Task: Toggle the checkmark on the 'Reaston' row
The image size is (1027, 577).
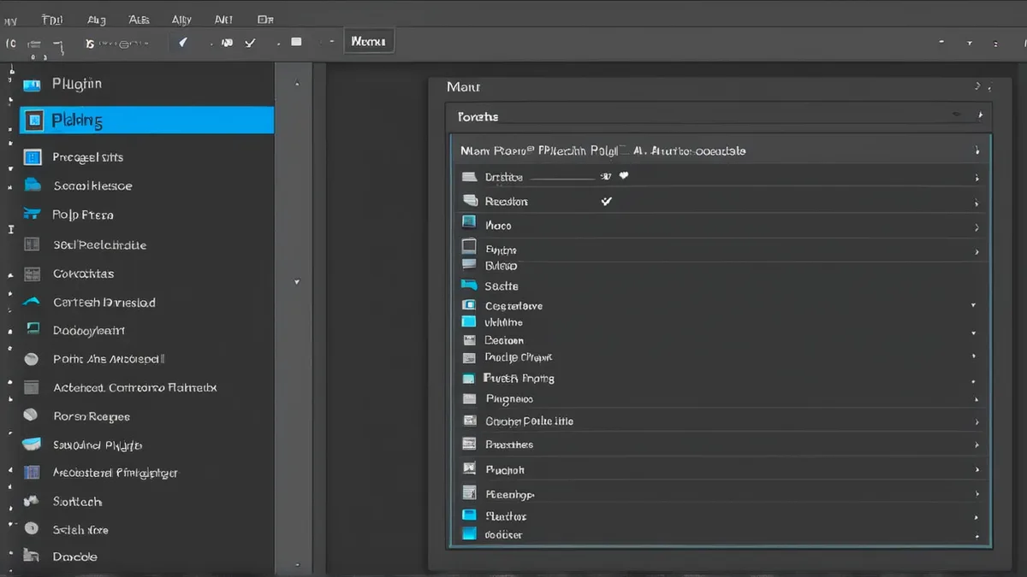Action: pyautogui.click(x=607, y=201)
